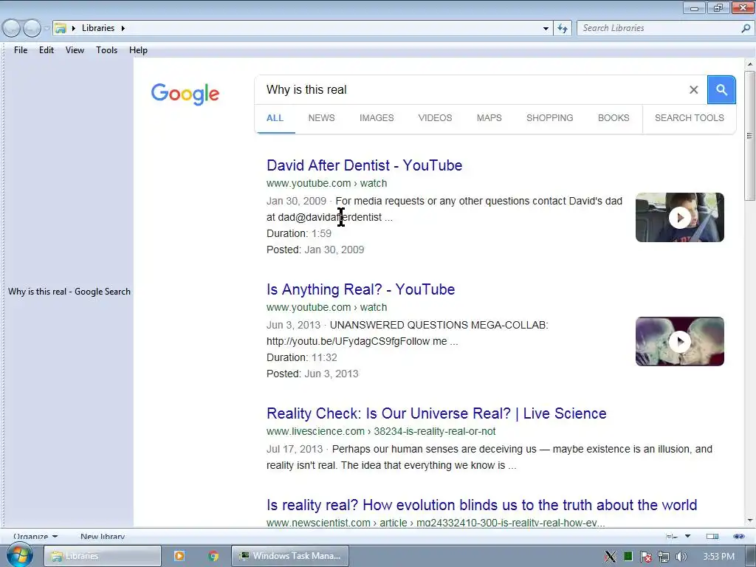This screenshot has width=756, height=567.
Task: Click the volume speaker tray icon
Action: coord(681,557)
